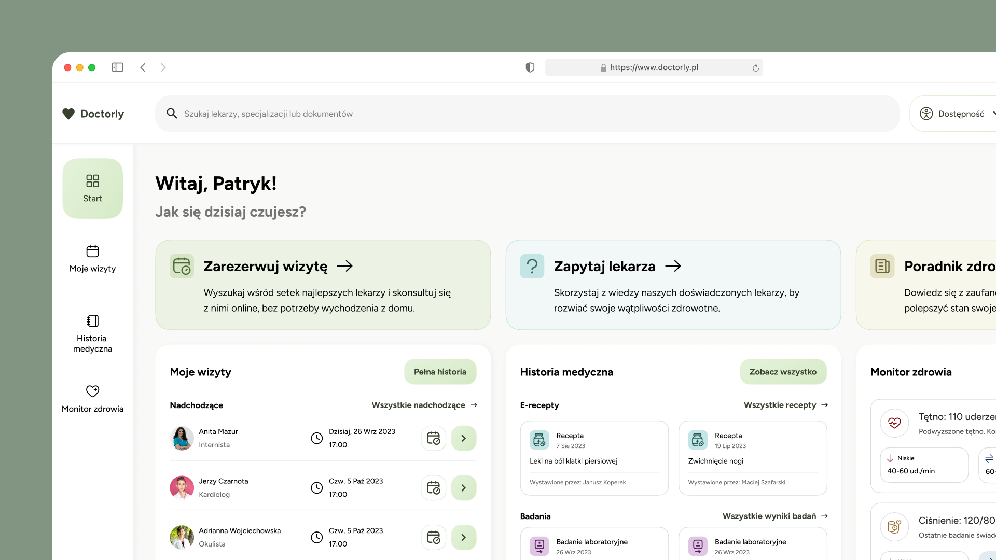Click the heart rate icon beside Tętno

pos(894,423)
